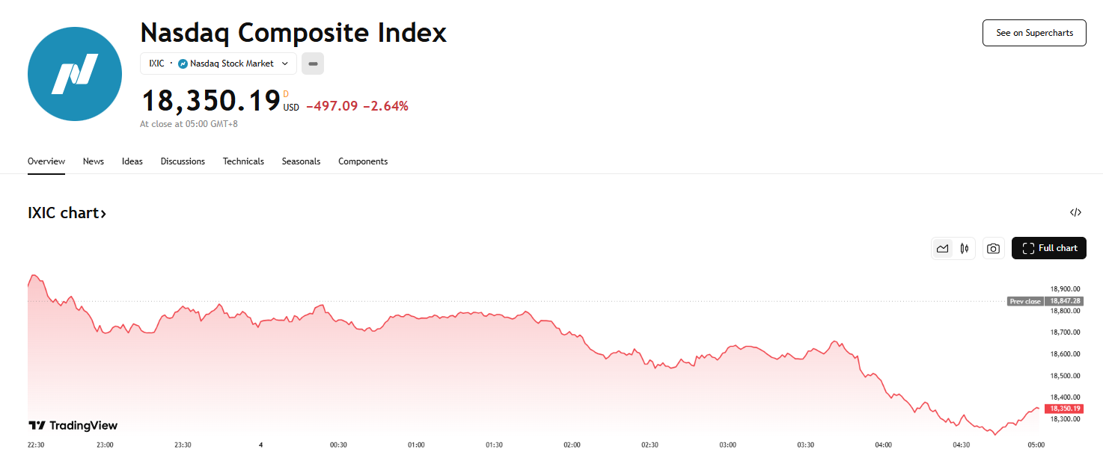This screenshot has height=464, width=1103.
Task: Take a chart snapshot with camera icon
Action: click(993, 249)
